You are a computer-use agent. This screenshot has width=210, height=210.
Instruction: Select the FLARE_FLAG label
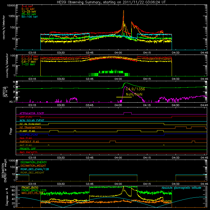click(x=27, y=131)
